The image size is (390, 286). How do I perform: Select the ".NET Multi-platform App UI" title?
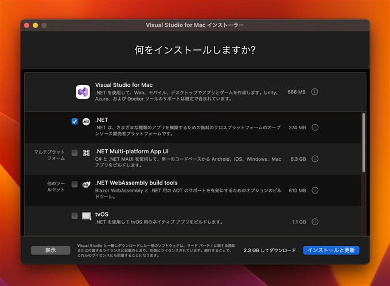[x=132, y=152]
